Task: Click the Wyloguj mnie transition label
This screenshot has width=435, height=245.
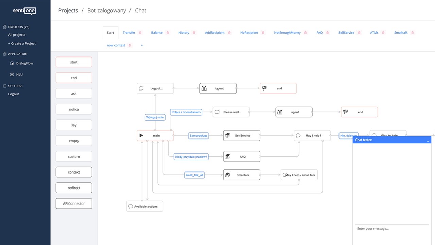Action: [155, 117]
